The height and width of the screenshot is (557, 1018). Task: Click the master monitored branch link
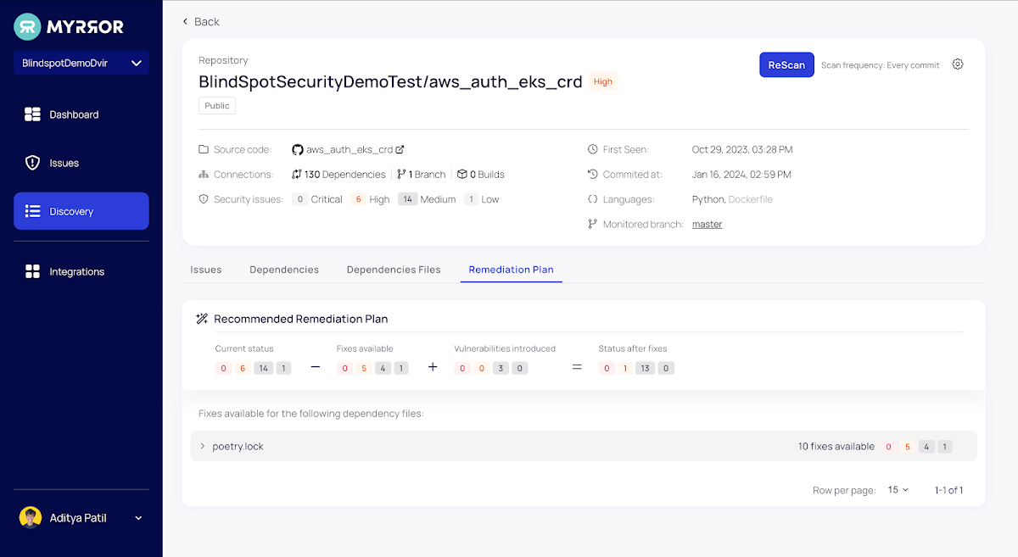[707, 225]
